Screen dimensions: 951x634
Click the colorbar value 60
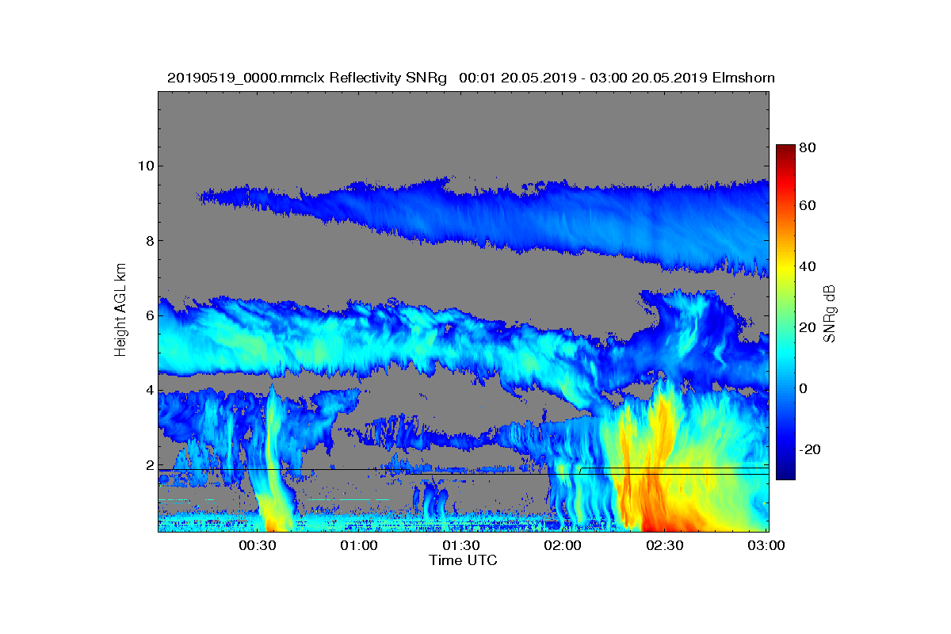tap(808, 206)
